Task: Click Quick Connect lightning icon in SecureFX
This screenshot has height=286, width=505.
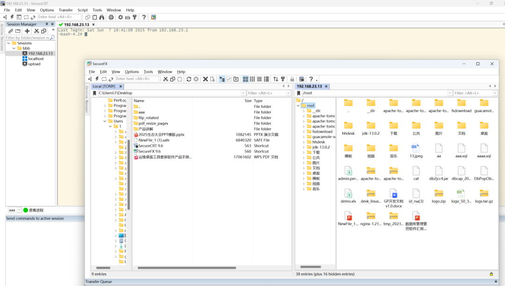Action: pyautogui.click(x=97, y=79)
